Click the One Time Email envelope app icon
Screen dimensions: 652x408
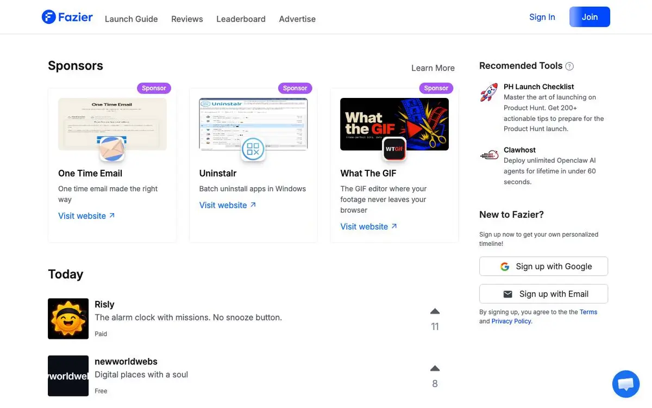pyautogui.click(x=112, y=149)
